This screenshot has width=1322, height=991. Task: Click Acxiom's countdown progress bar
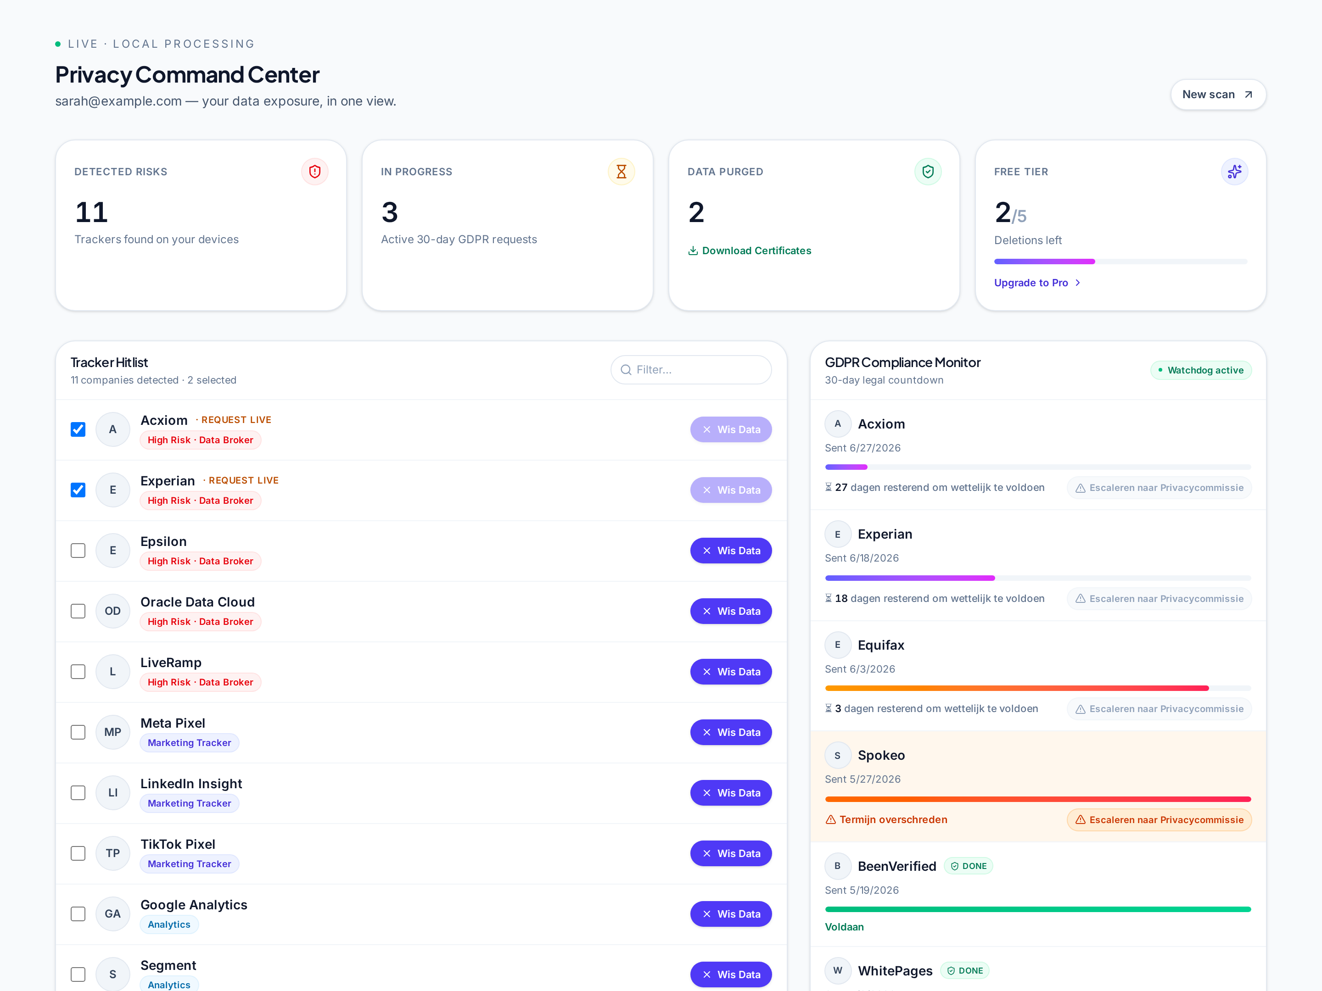click(x=1038, y=467)
